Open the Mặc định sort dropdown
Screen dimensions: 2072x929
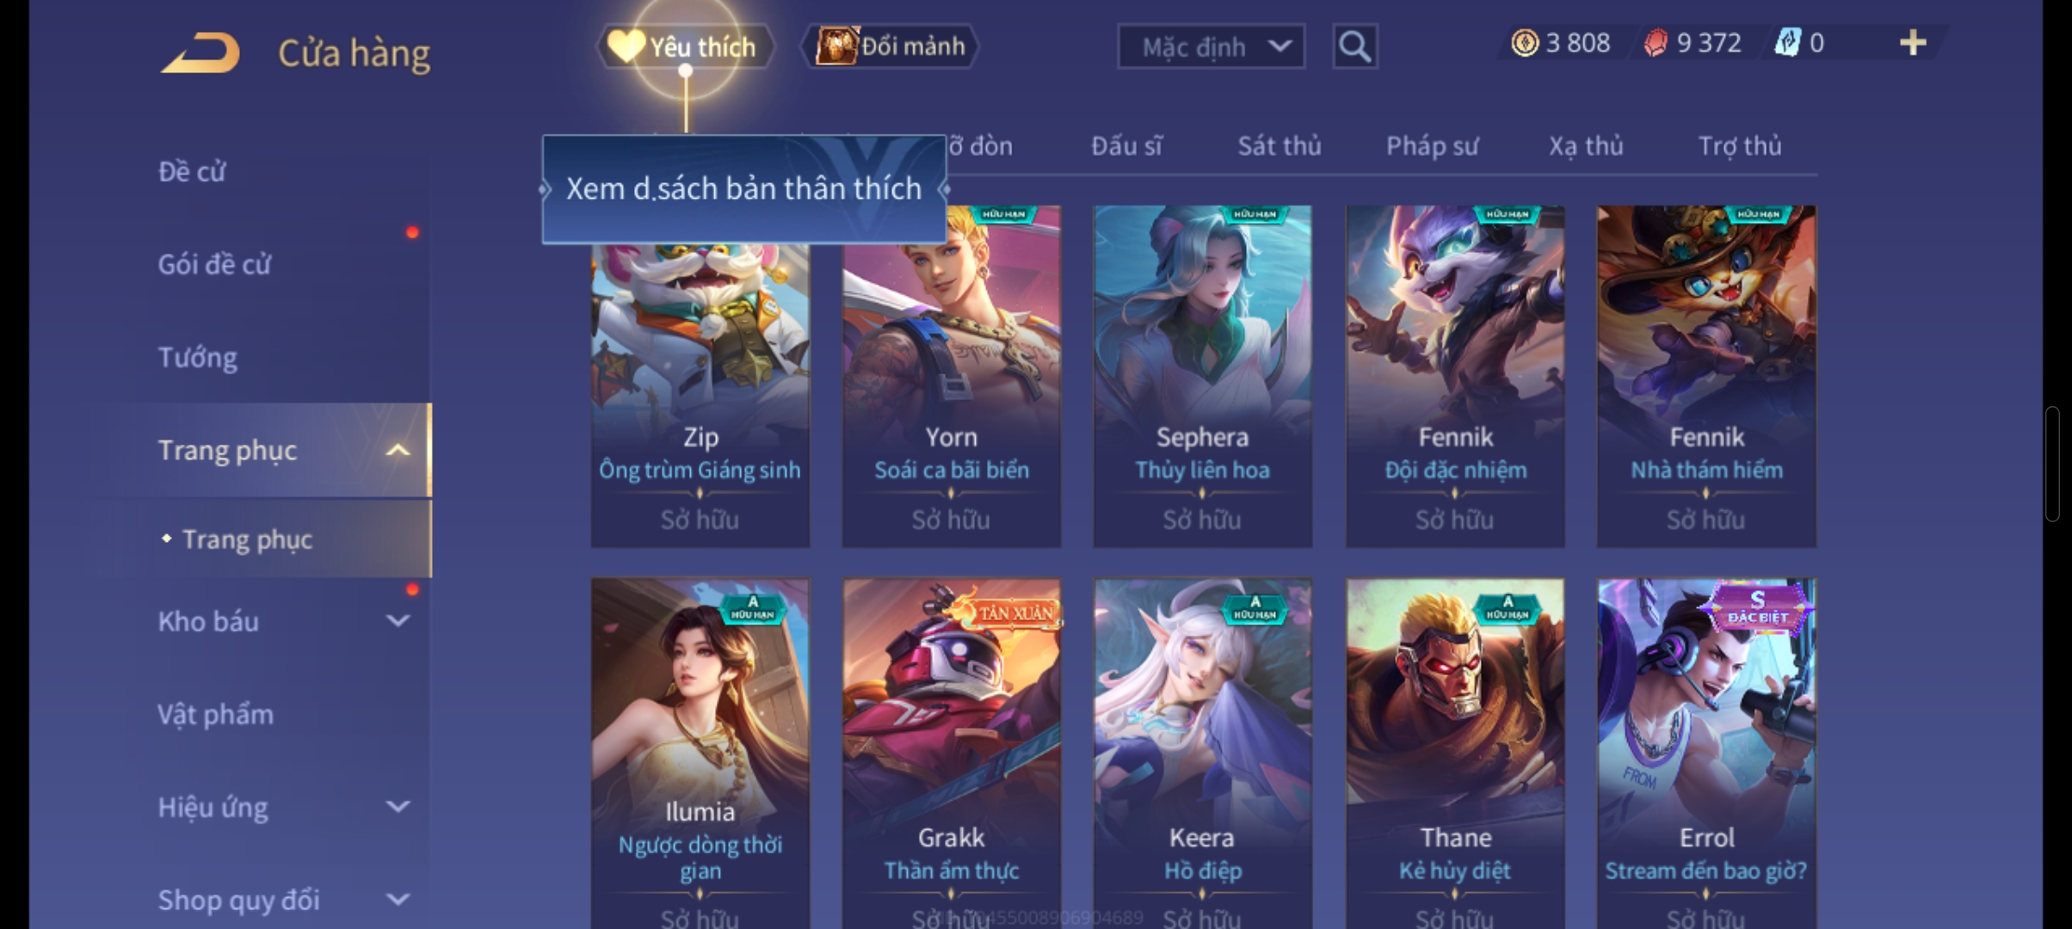click(x=1211, y=46)
